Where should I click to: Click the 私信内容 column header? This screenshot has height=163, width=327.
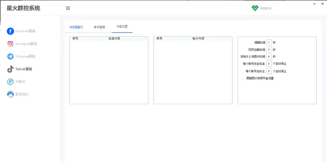click(x=114, y=38)
